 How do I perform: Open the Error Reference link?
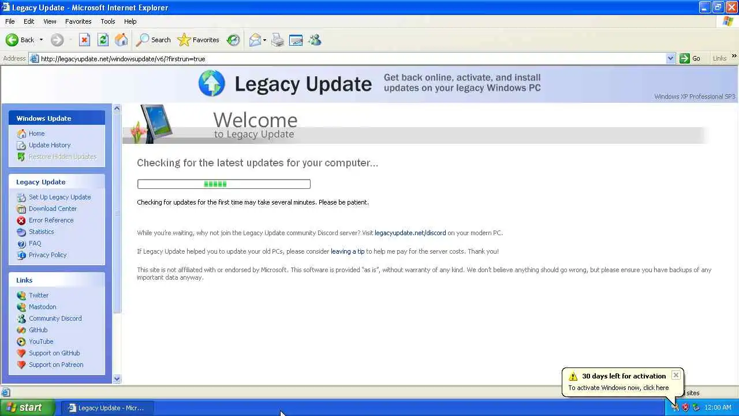pos(51,220)
